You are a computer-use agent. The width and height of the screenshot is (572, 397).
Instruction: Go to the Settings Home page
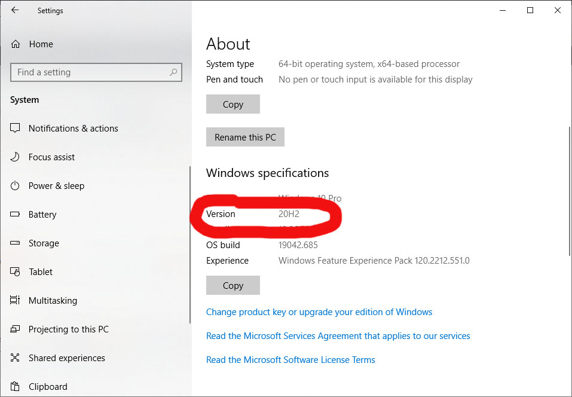[x=41, y=44]
